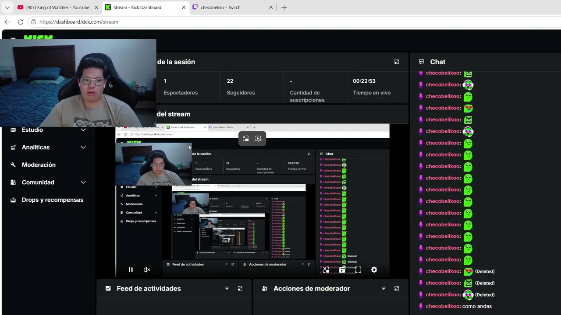Expand the Acciones de moderador panel
The height and width of the screenshot is (315, 561).
397,288
